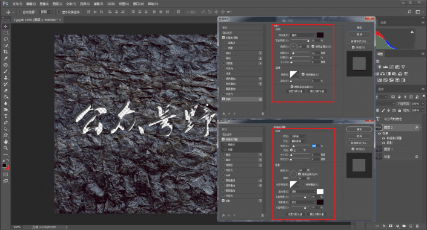Open 阴影模式 dropdown in bevel dialog

pyautogui.click(x=303, y=202)
